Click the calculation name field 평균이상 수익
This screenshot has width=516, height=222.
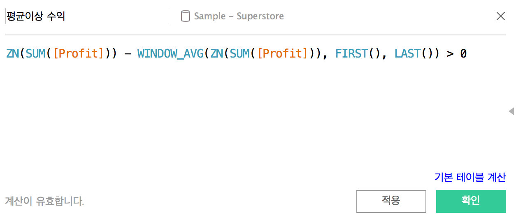tap(87, 16)
